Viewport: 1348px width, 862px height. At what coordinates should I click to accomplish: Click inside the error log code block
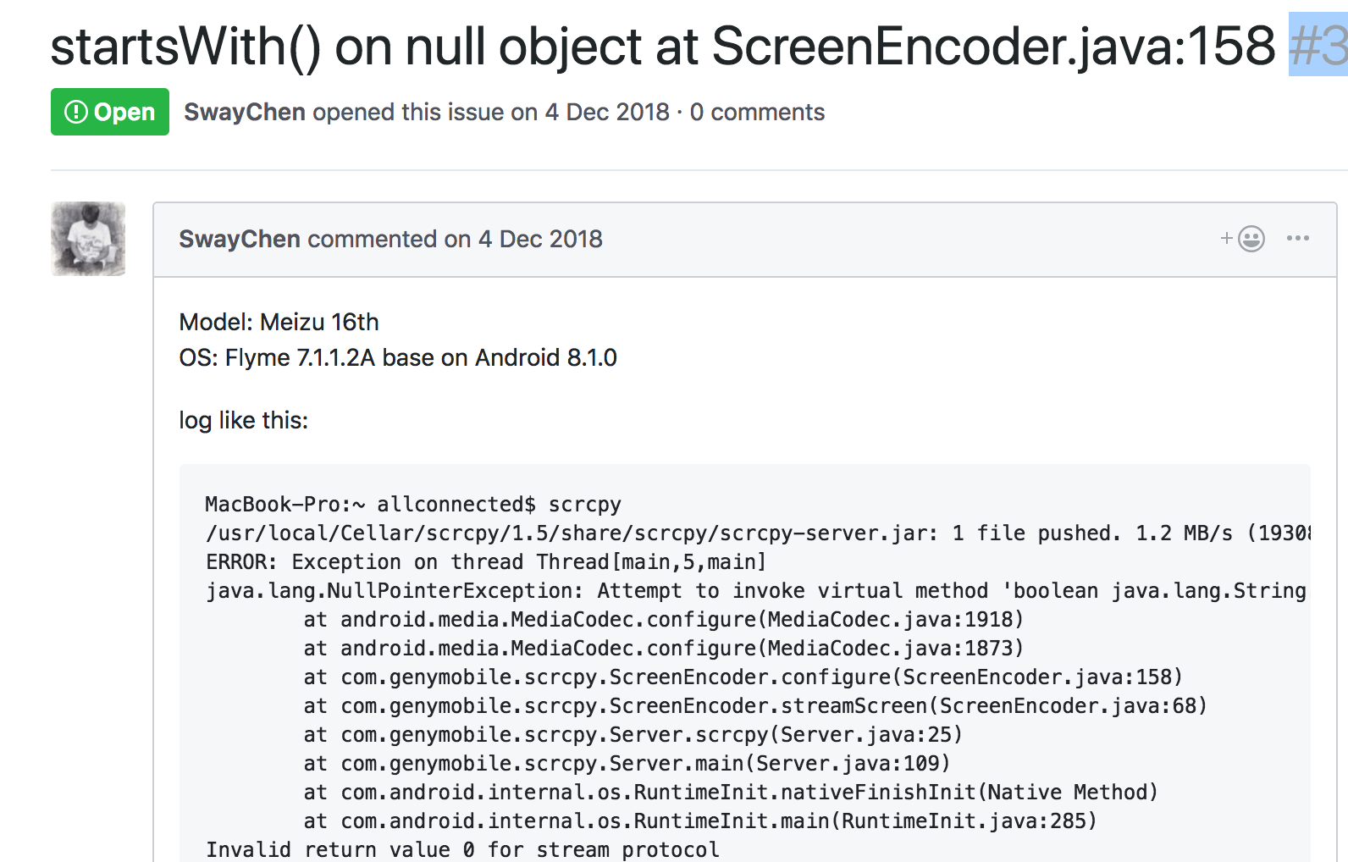coord(677,660)
